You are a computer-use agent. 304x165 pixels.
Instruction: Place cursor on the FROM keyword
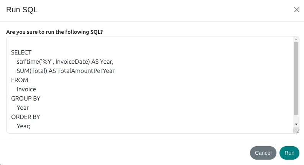point(20,80)
